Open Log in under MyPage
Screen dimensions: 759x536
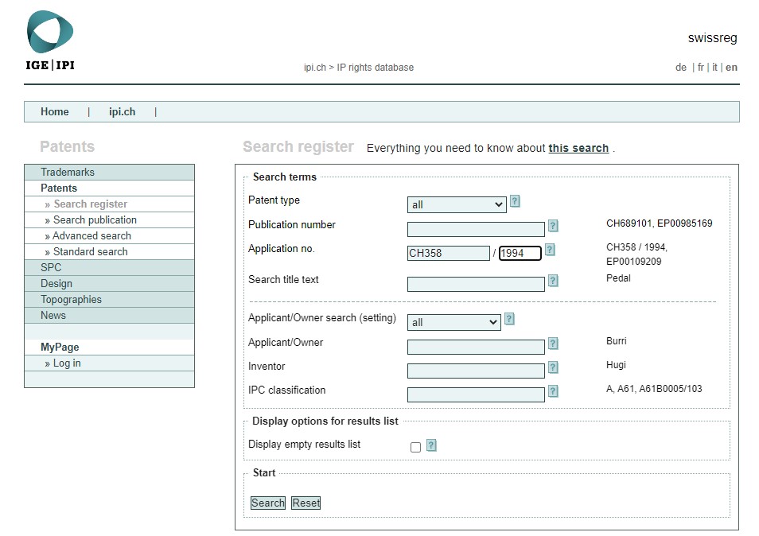click(x=110, y=363)
